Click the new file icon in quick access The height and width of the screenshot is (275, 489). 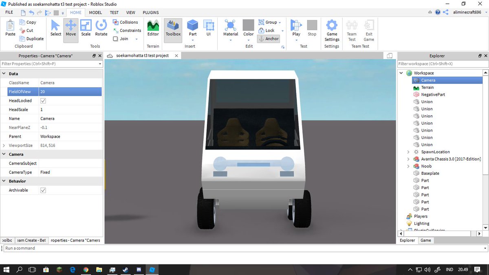tap(23, 13)
